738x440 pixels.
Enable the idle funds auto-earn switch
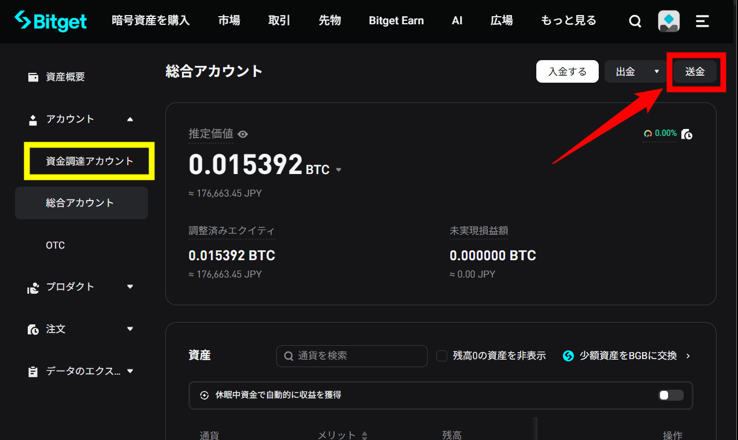click(x=671, y=395)
